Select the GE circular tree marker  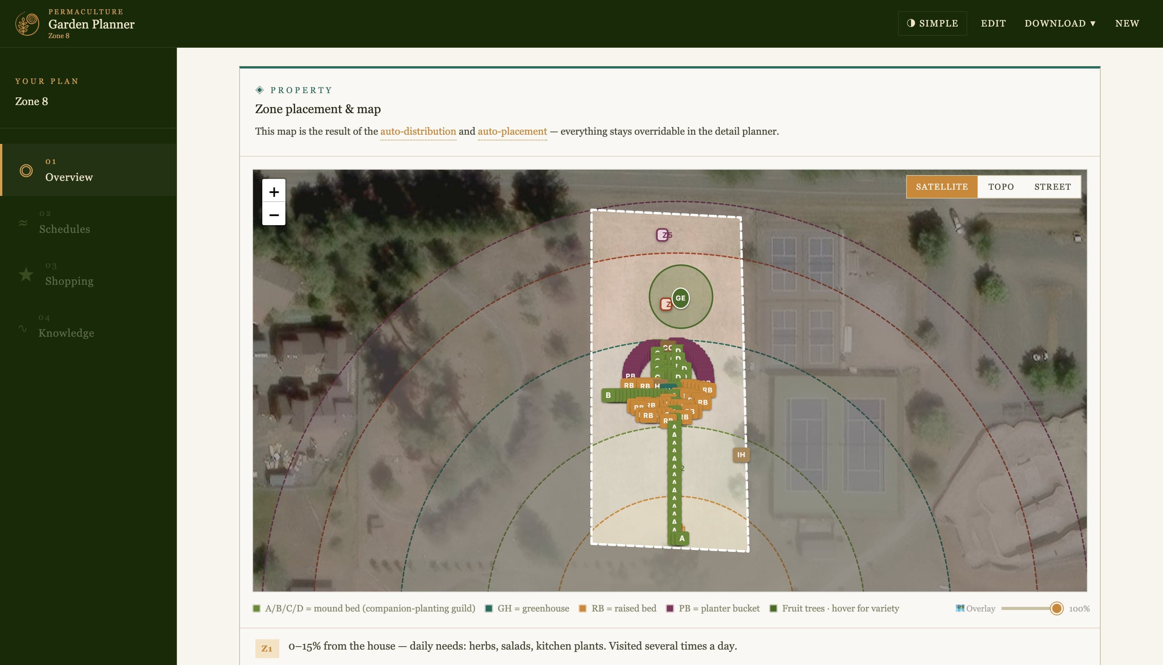681,298
